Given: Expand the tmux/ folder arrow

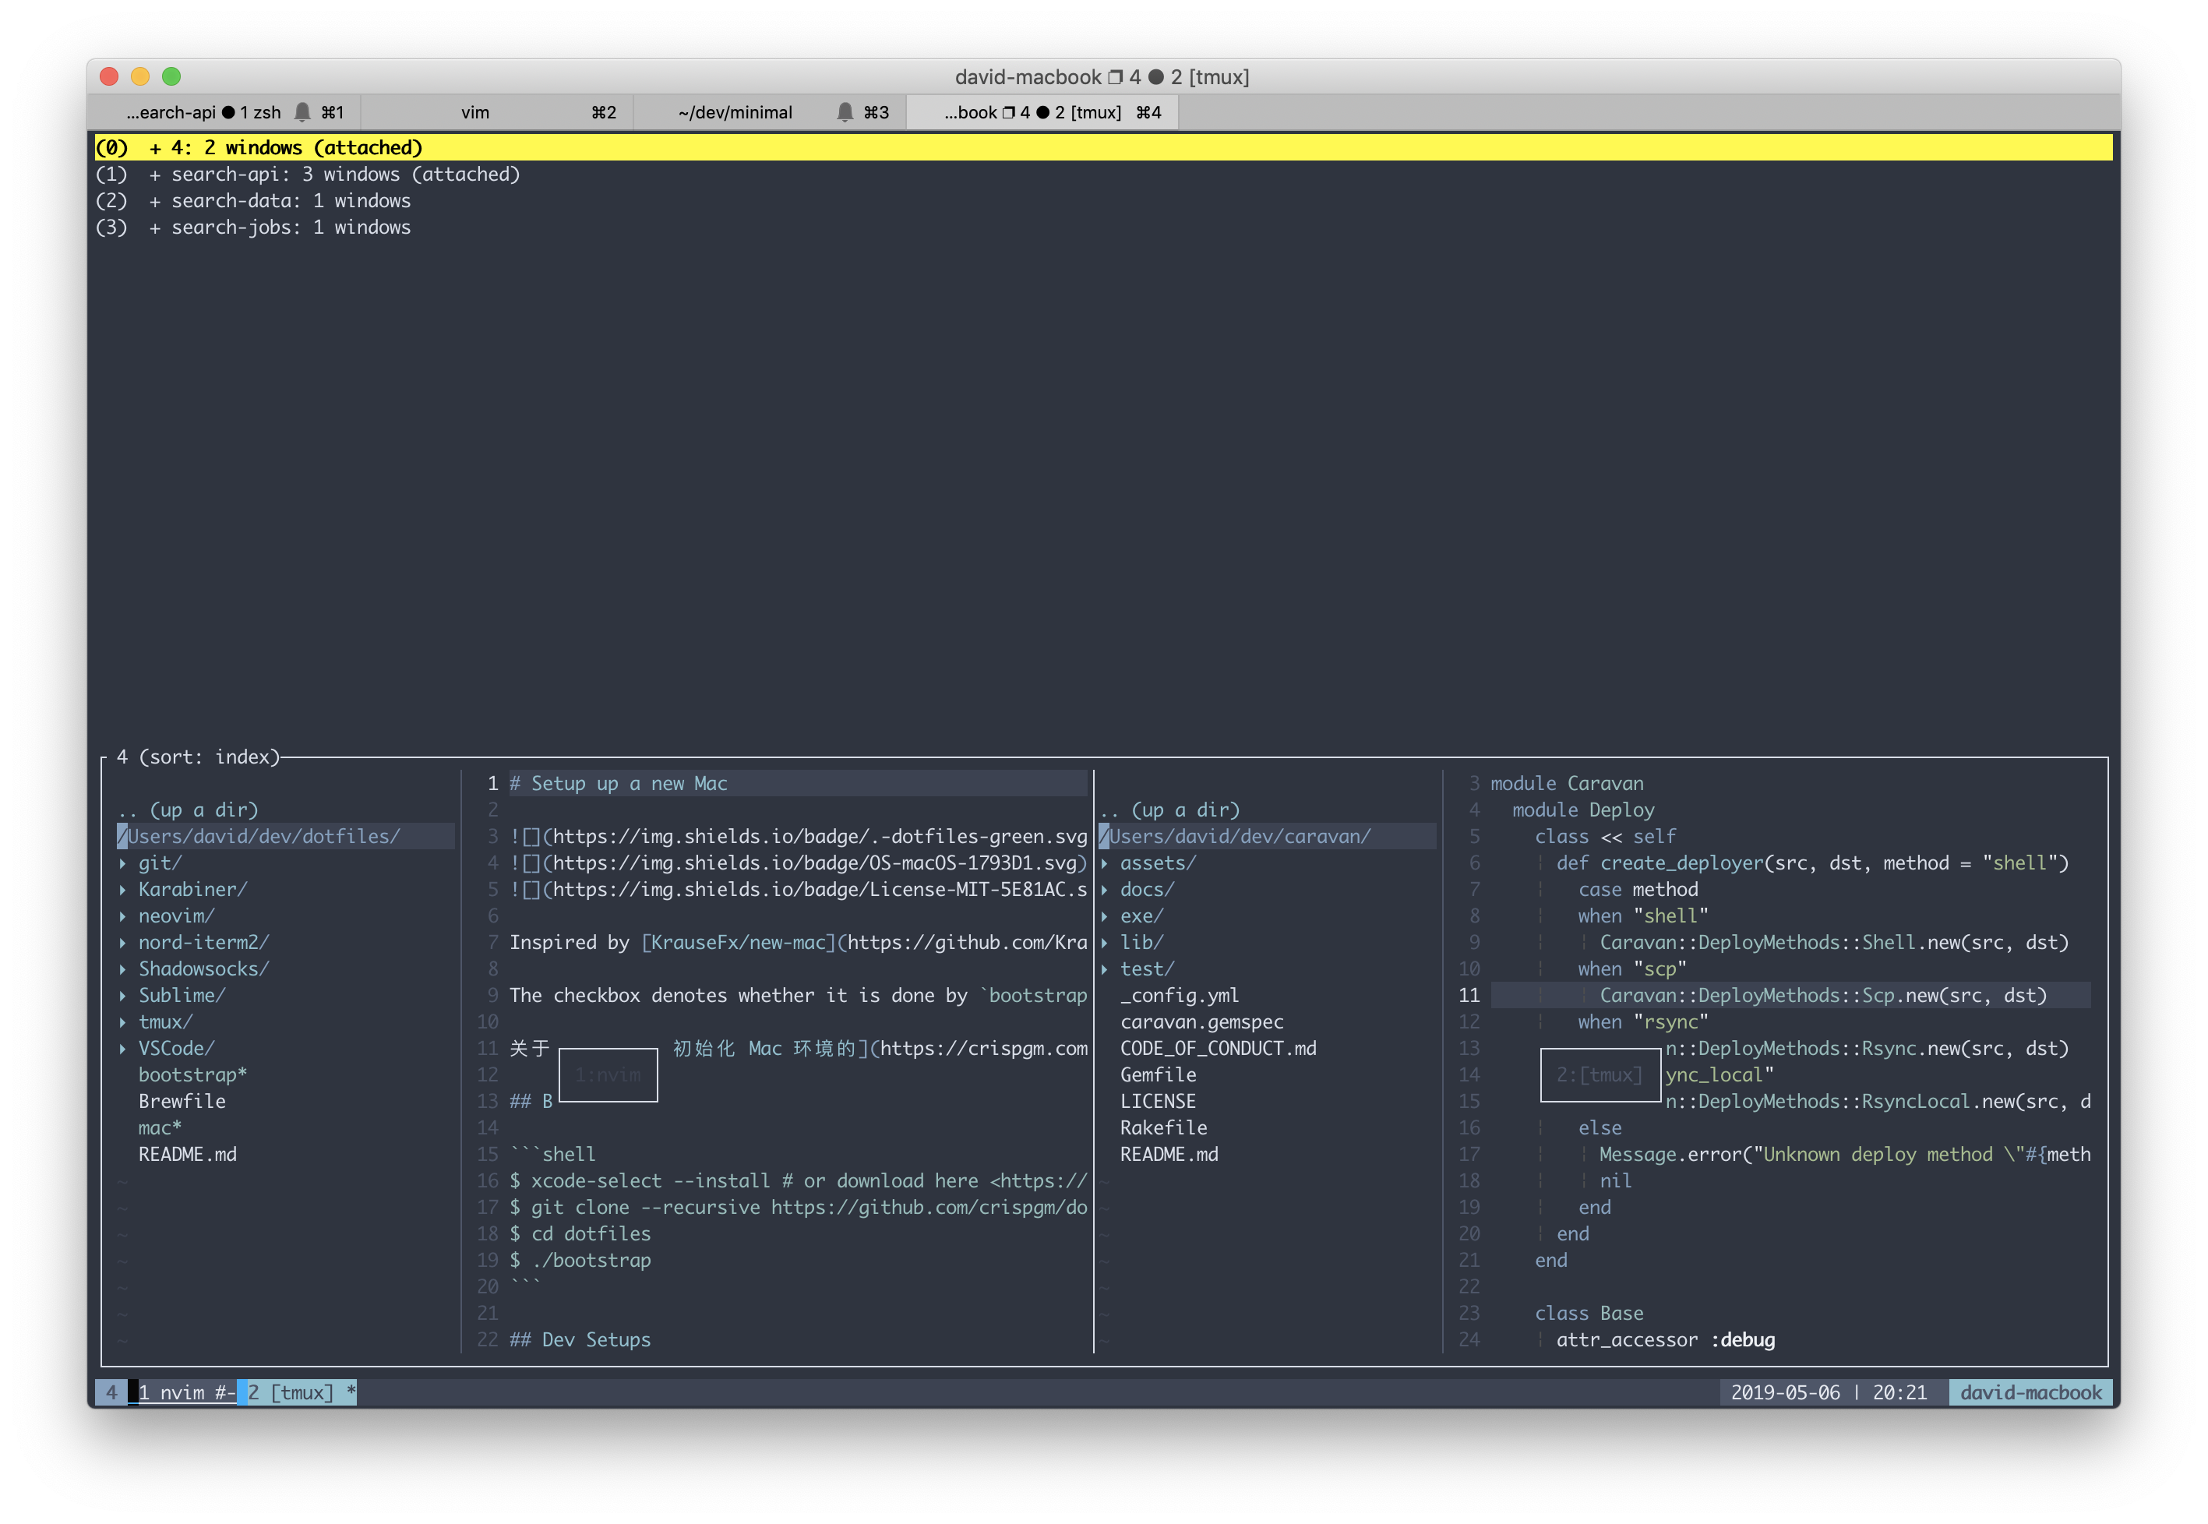Looking at the screenshot, I should tap(123, 1023).
